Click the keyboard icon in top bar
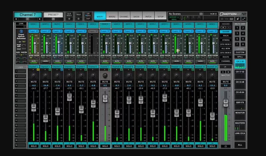 [231, 19]
